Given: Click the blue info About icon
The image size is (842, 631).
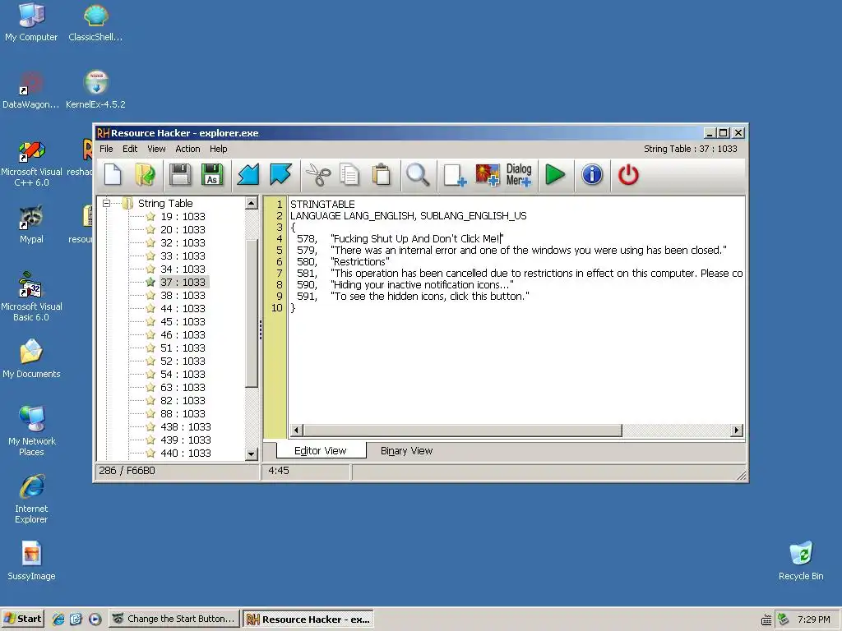Looking at the screenshot, I should click(592, 175).
